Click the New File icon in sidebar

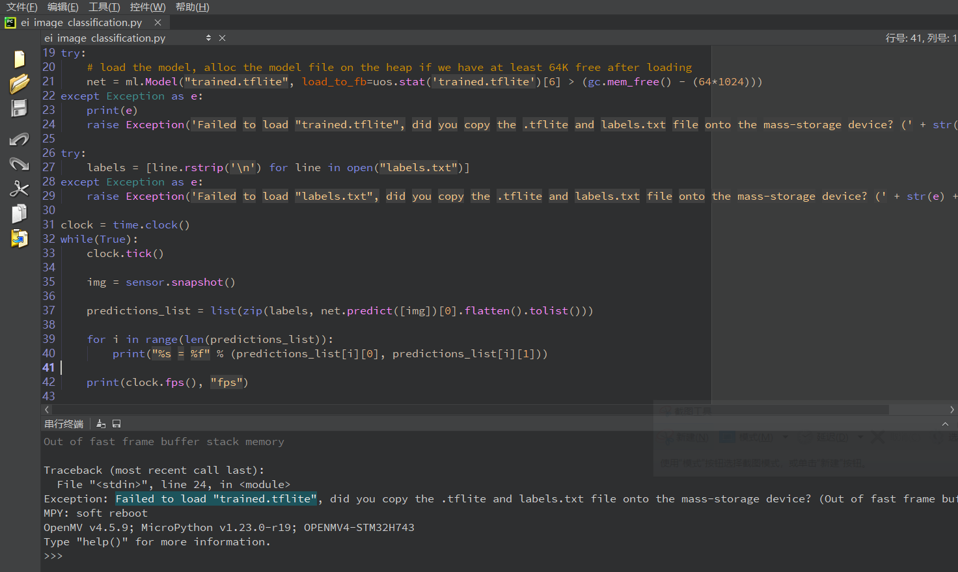pos(20,59)
